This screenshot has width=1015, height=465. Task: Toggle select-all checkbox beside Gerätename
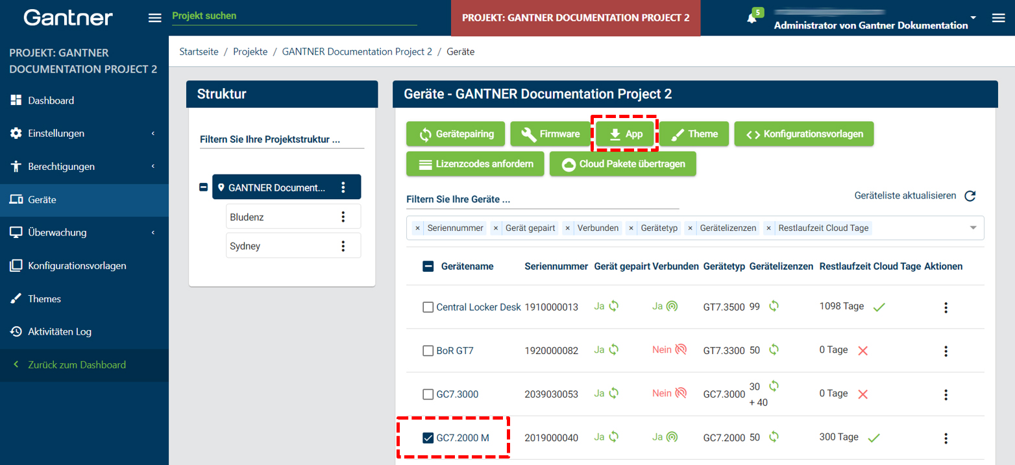428,267
